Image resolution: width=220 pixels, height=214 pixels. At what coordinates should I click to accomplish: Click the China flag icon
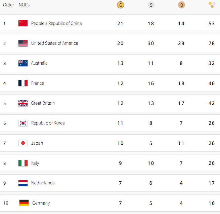tap(23, 23)
